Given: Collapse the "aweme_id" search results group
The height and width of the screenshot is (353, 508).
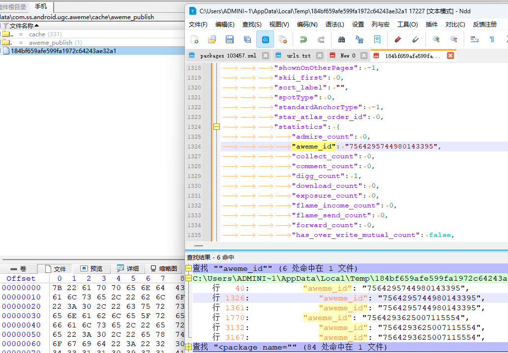Looking at the screenshot, I should click(189, 268).
